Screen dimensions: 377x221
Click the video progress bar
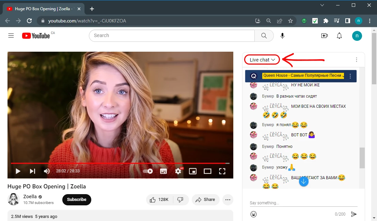(119, 164)
